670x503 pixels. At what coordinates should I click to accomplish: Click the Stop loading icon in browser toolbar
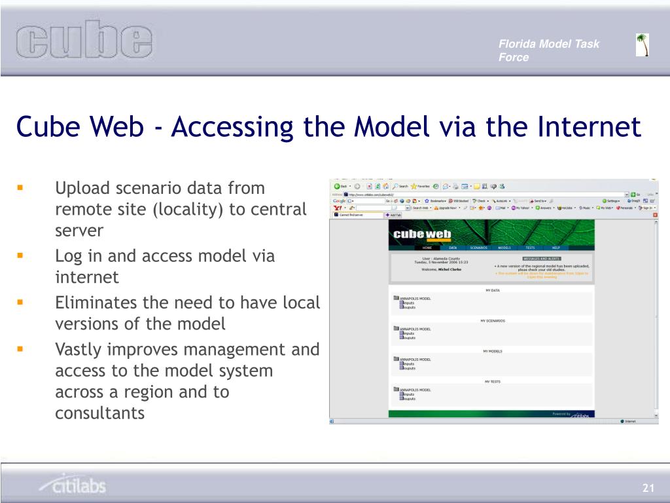coord(369,187)
